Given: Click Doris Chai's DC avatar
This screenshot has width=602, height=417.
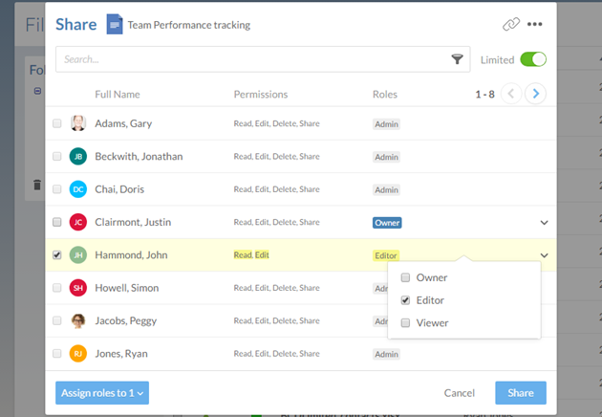Looking at the screenshot, I should pos(78,189).
